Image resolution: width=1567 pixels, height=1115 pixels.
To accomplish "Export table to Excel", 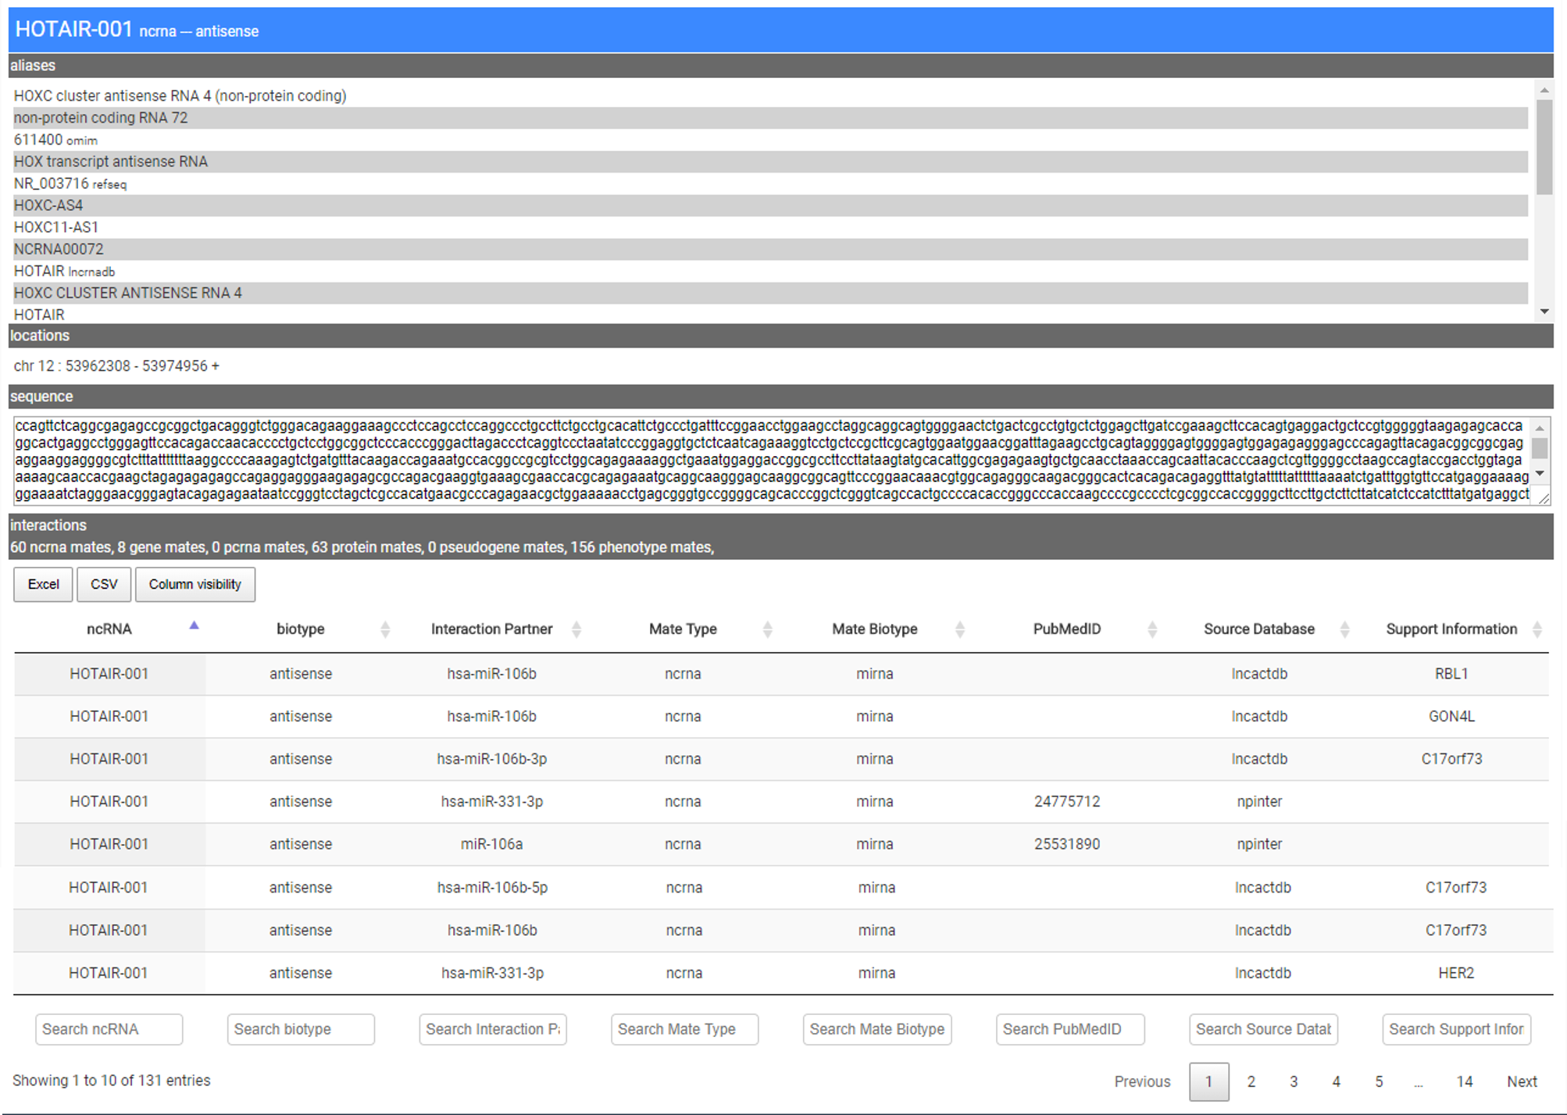I will (43, 585).
